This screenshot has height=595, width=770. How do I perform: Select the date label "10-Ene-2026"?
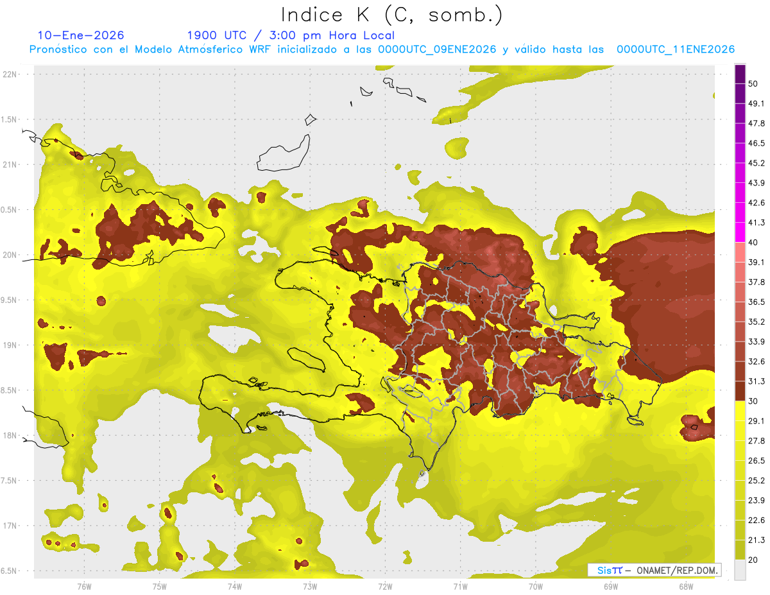coord(81,35)
